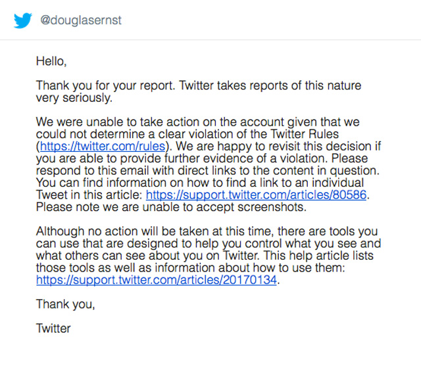The height and width of the screenshot is (388, 421).
Task: Click "Twitter takes reports of this nature" text
Action: [x=270, y=85]
